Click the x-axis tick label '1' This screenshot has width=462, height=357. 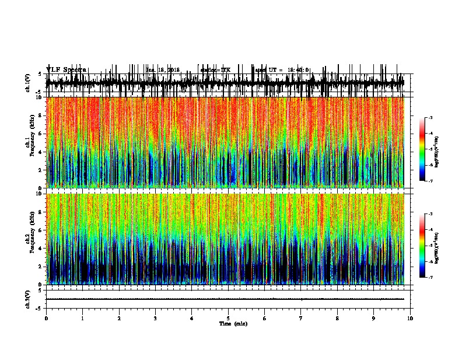[82, 318]
